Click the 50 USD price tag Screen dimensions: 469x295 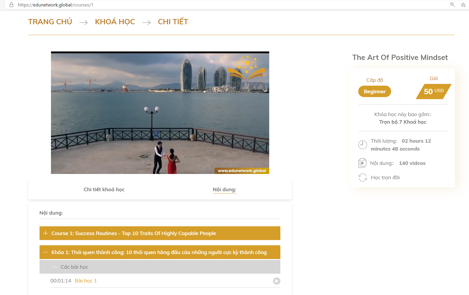pos(434,92)
